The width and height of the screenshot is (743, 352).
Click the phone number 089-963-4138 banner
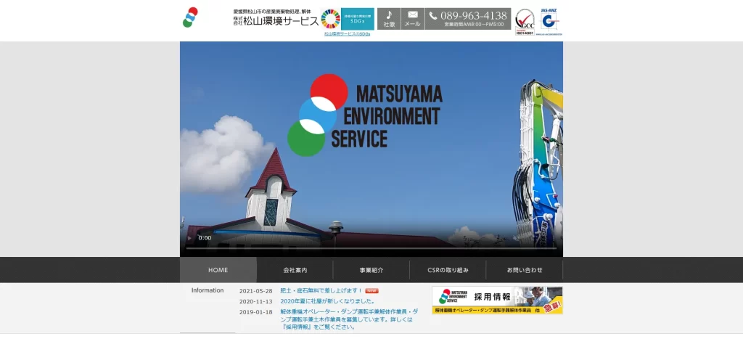(x=468, y=19)
